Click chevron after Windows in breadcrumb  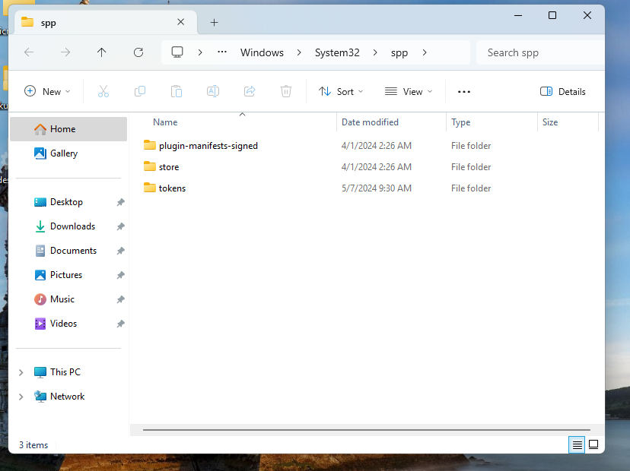[299, 52]
